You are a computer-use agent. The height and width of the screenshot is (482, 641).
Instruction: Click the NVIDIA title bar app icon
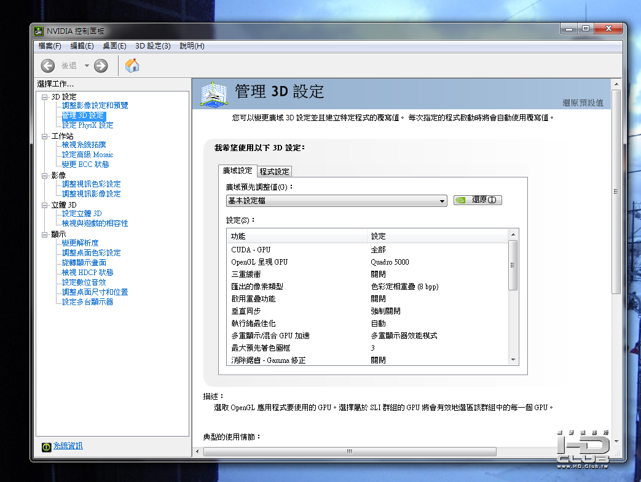point(39,31)
